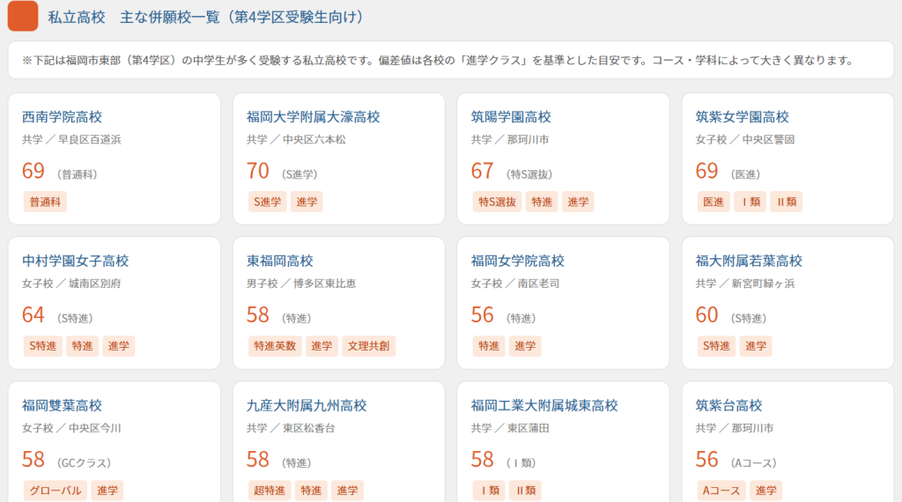902x502 pixels.
Task: Open the 筑紫女学園高校 card title
Action: click(x=742, y=117)
